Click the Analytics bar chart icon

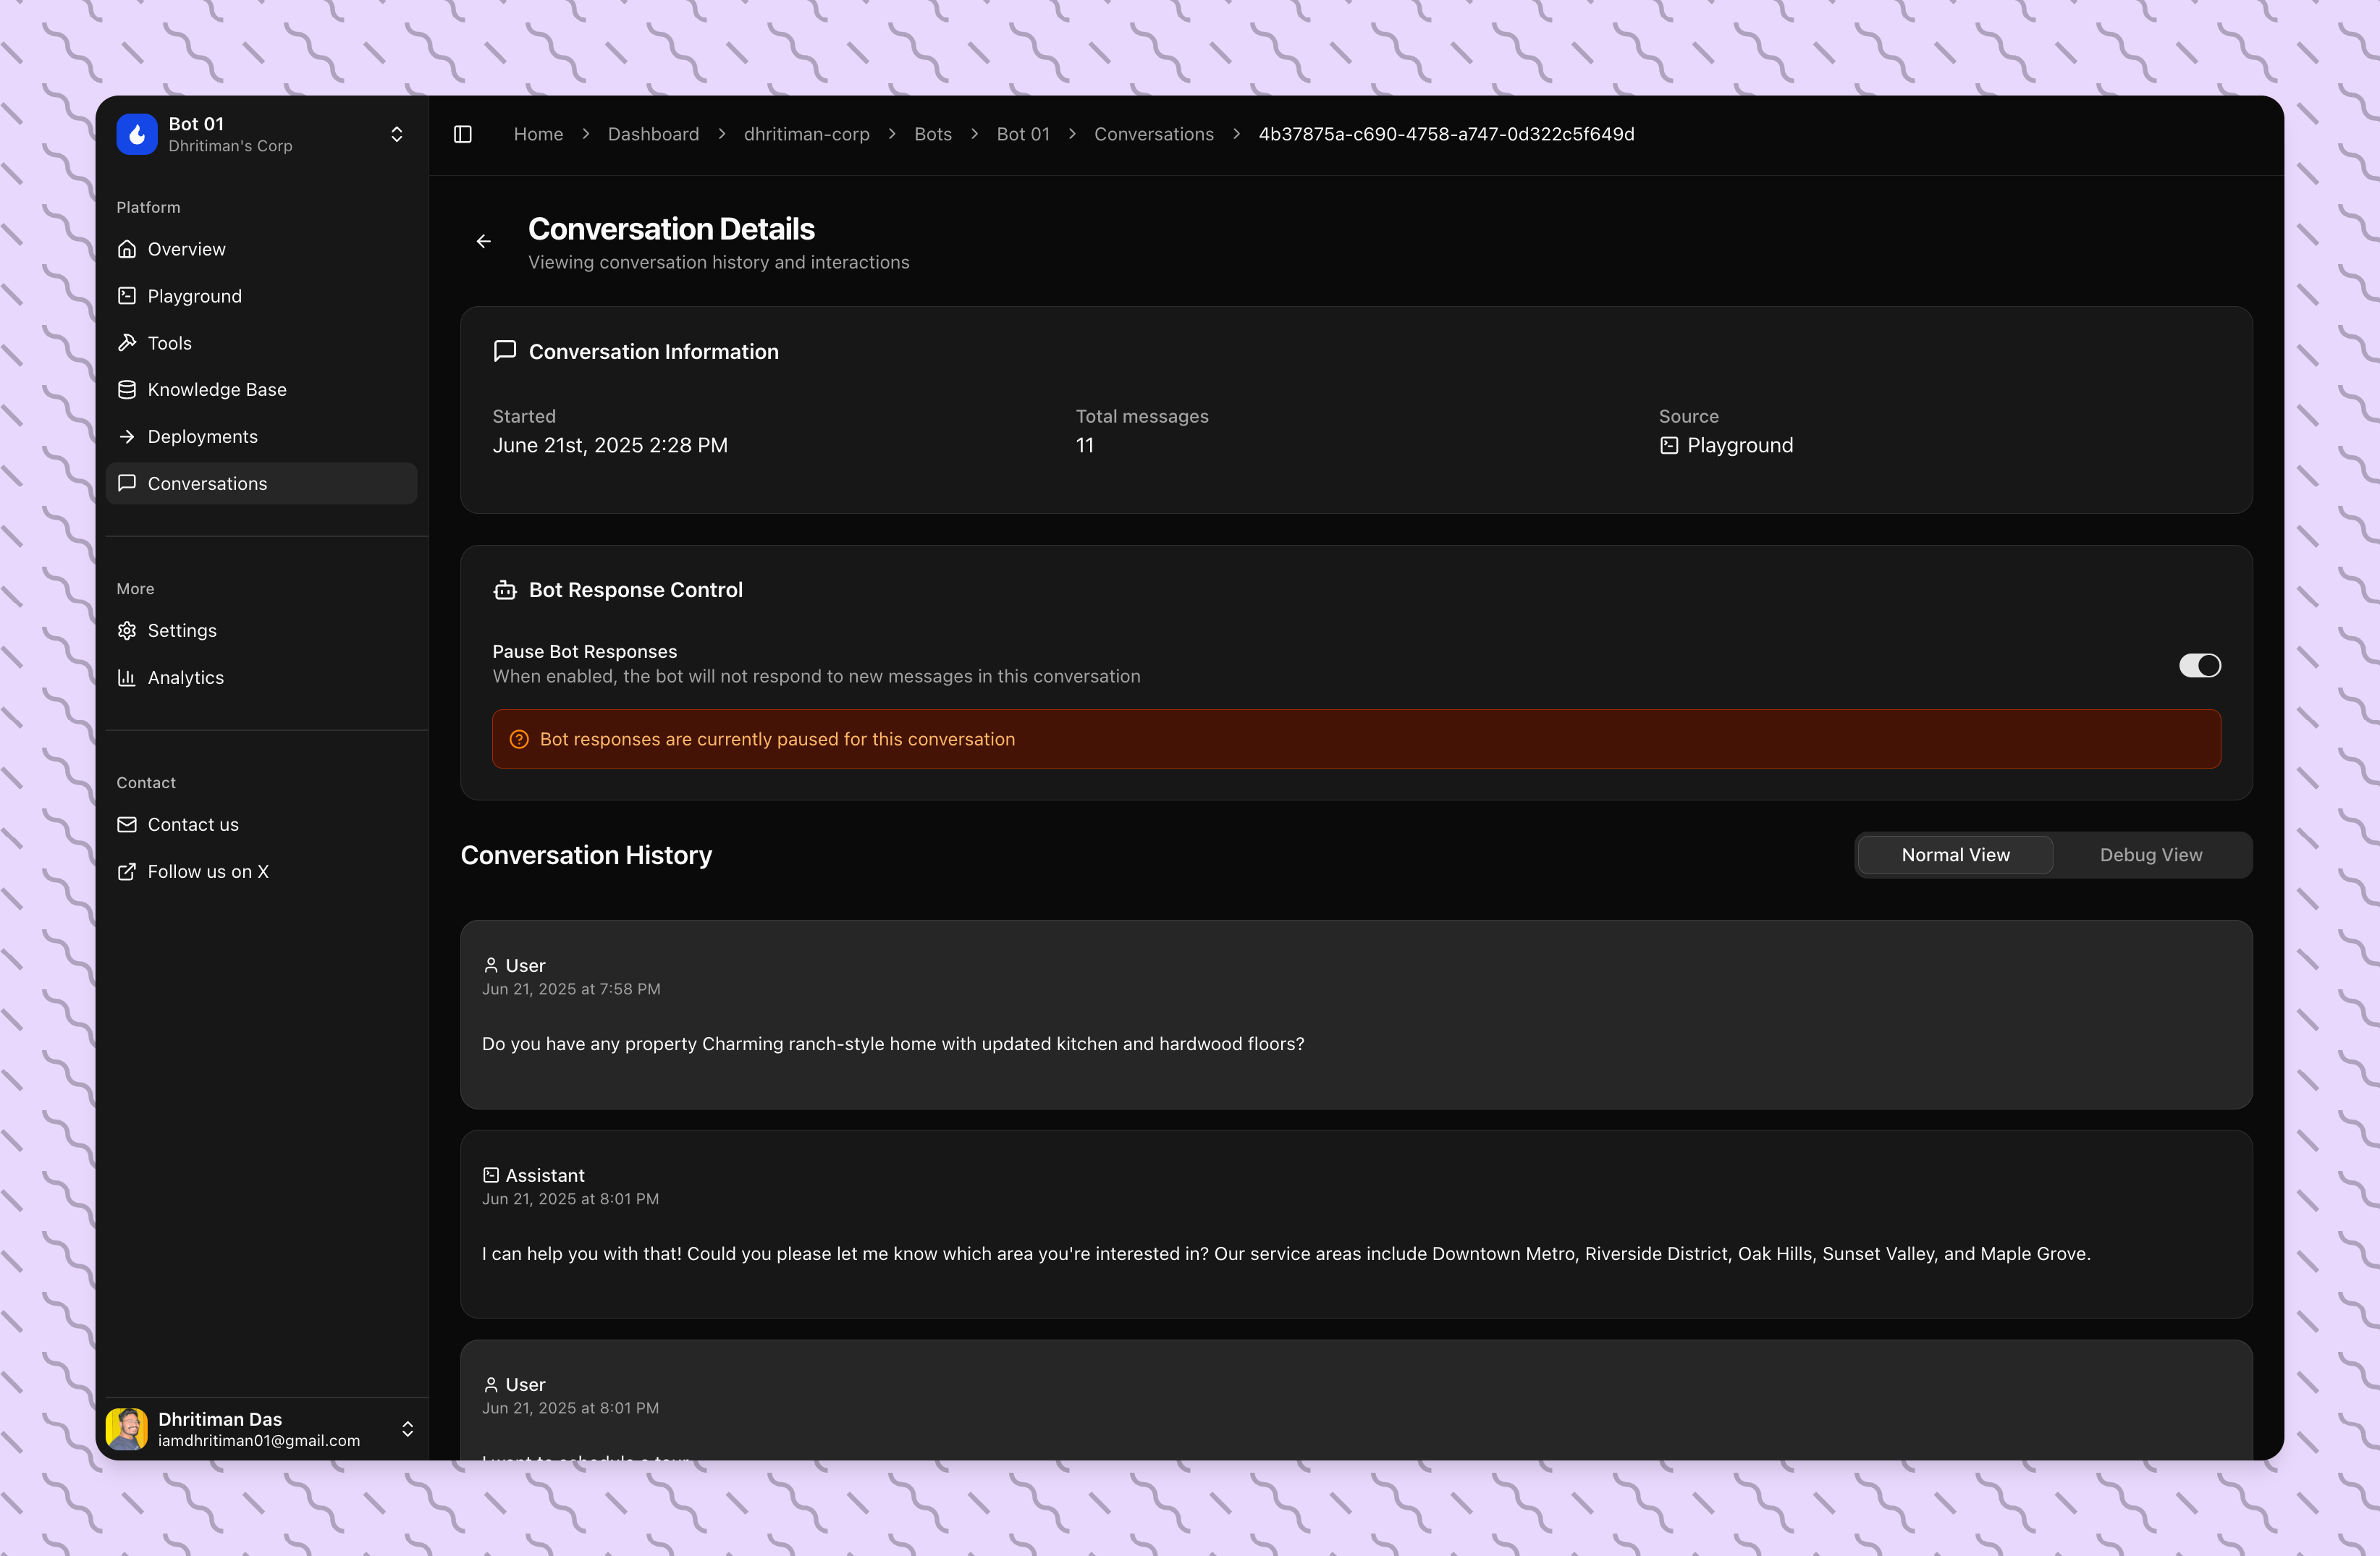coord(127,678)
